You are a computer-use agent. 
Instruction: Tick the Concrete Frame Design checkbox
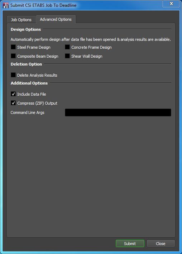pos(67,47)
